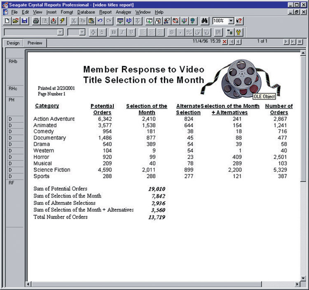Click the Open file folder icon
Screen dimensions: 309x290
click(16, 21)
